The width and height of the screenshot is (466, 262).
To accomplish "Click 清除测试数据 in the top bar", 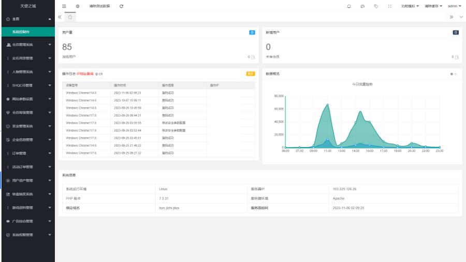I will tap(99, 6).
